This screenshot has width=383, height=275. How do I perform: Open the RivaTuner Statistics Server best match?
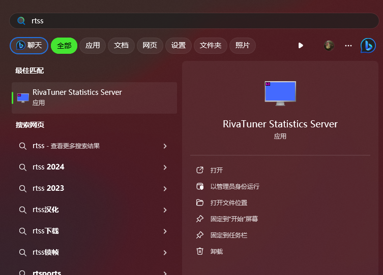coord(94,98)
